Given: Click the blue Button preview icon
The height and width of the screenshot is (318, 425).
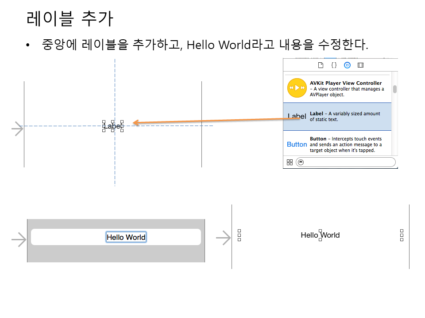Looking at the screenshot, I should [297, 144].
